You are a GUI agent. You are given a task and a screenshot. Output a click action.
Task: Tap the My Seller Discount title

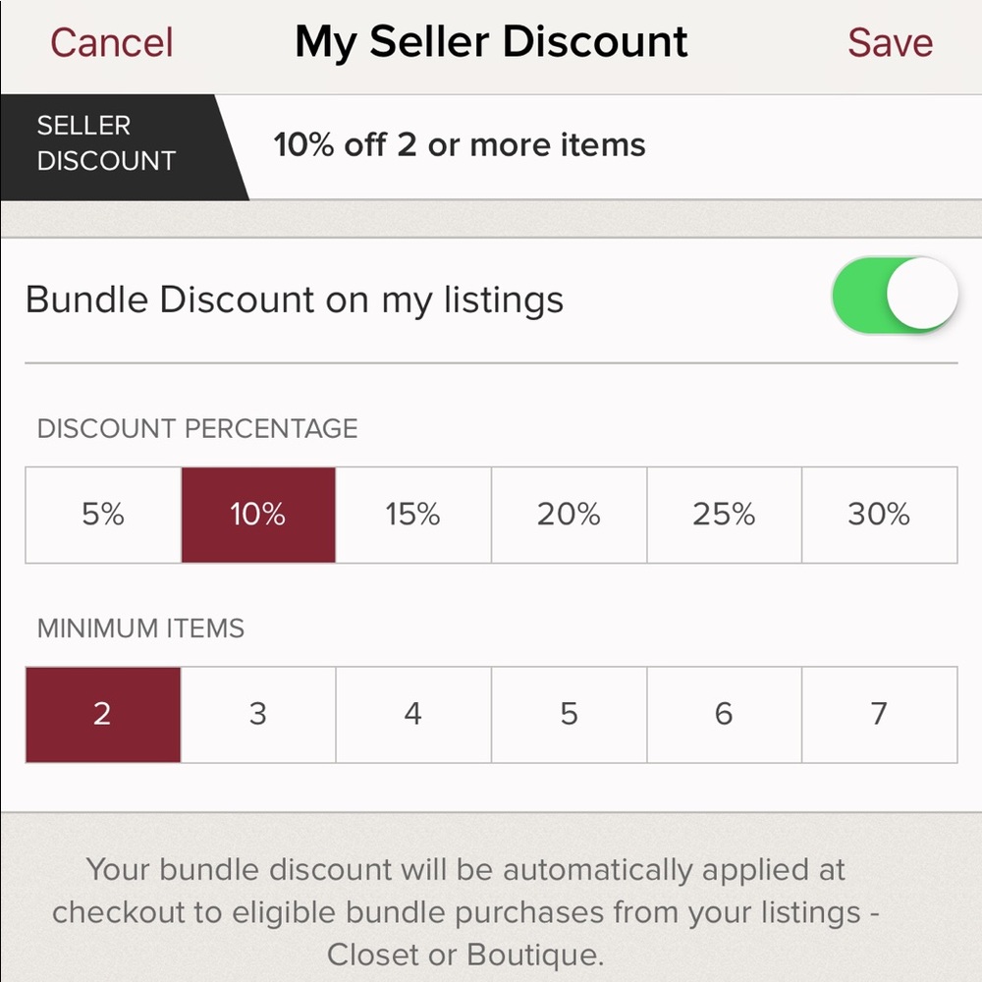point(491,41)
